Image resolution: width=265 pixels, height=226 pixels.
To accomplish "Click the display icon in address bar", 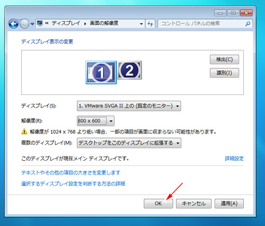I will 40,23.
